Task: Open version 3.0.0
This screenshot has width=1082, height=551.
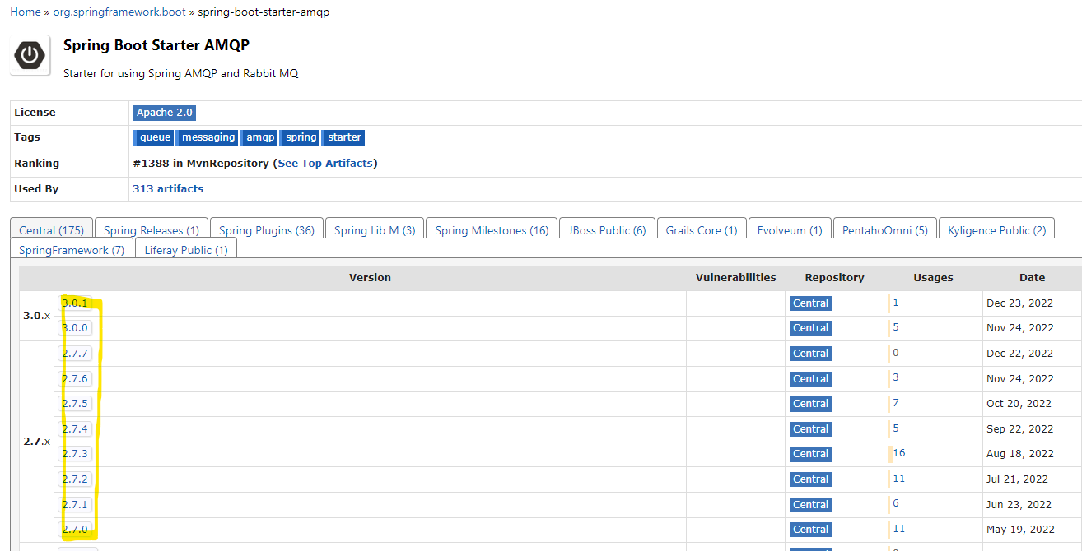Action: pyautogui.click(x=74, y=328)
